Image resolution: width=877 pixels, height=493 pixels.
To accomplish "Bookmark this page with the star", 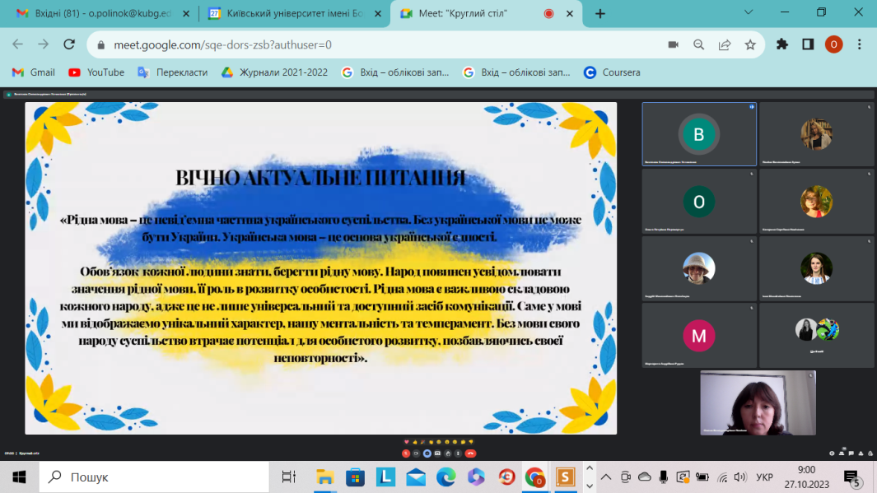I will click(750, 44).
